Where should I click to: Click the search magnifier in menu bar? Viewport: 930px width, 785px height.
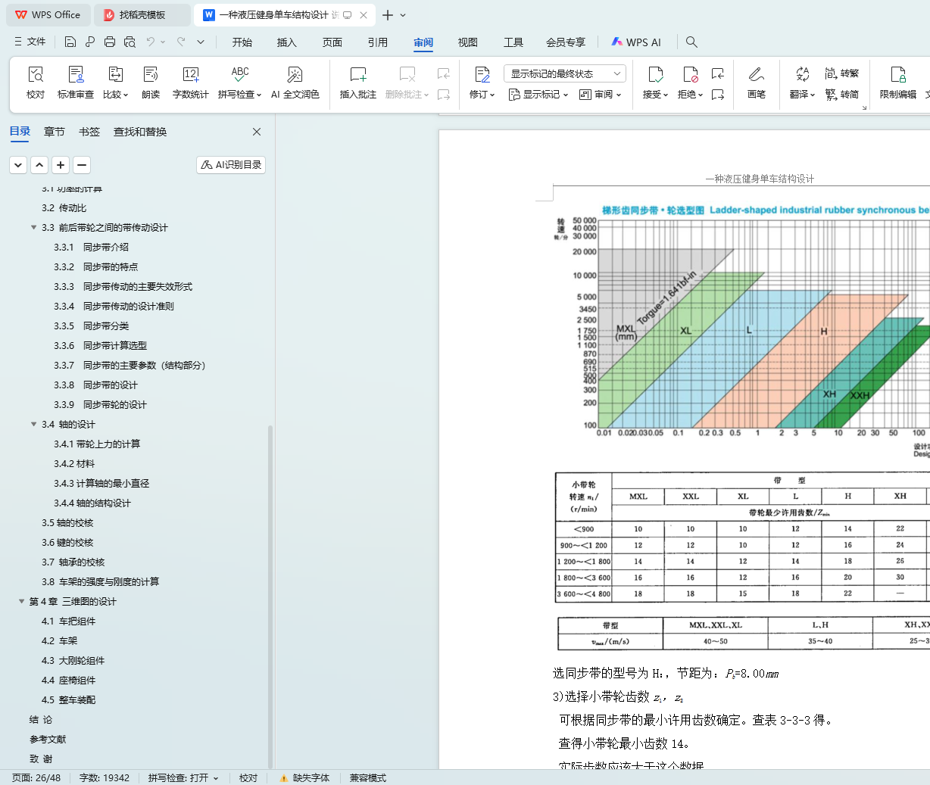tap(691, 42)
